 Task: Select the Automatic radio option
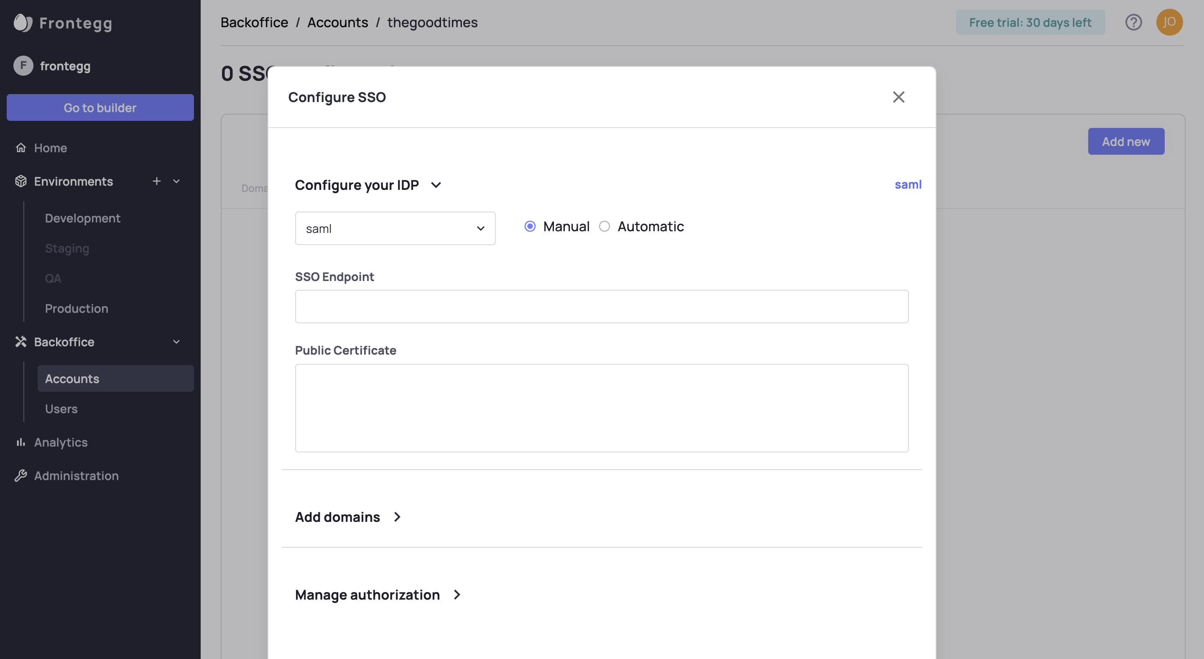(x=605, y=226)
